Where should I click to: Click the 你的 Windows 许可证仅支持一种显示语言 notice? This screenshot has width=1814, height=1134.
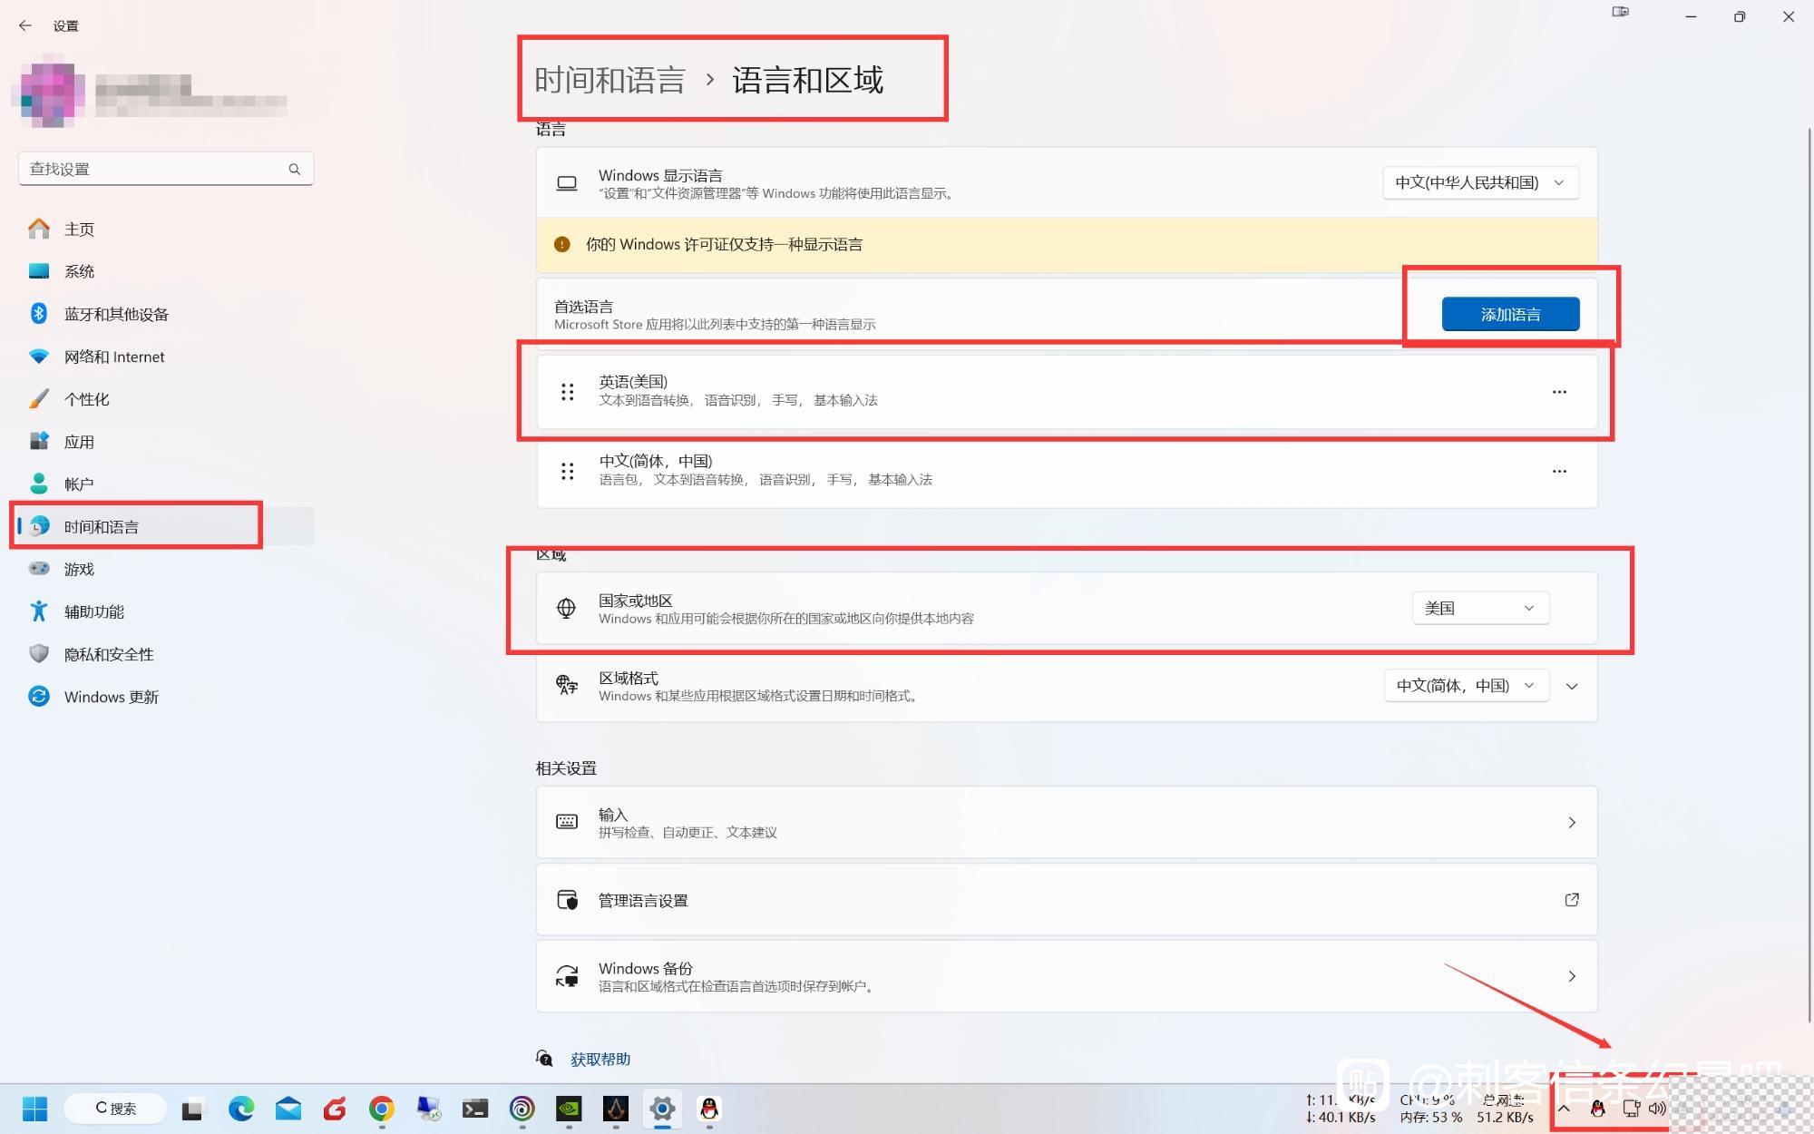(1066, 244)
